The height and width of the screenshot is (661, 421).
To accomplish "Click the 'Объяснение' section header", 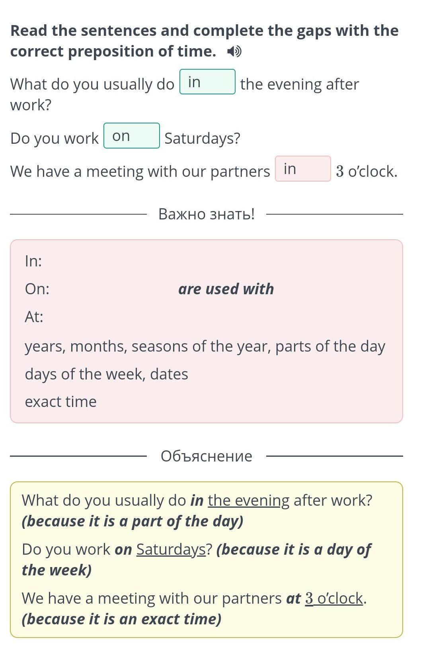I will click(206, 456).
